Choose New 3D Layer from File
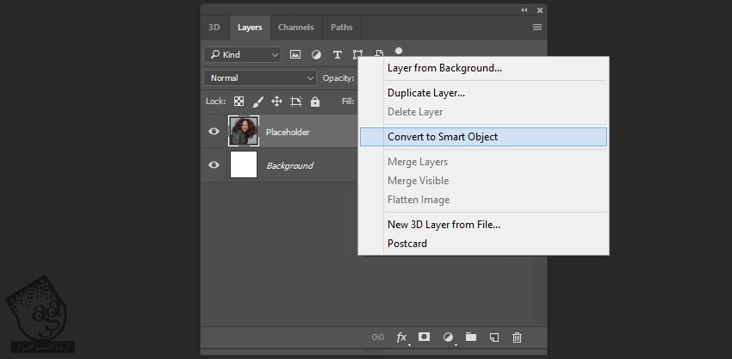 483,225
